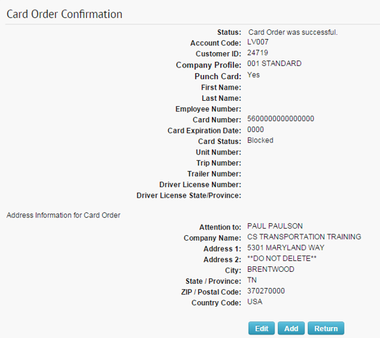The image size is (380, 338).
Task: Click the Card Expiration Date value 0000
Action: [256, 129]
